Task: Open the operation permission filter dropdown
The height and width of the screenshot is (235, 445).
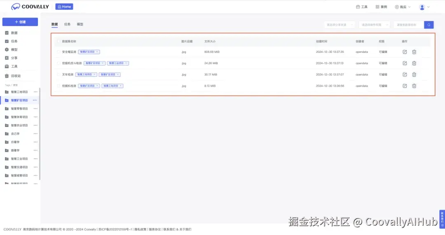Action: pos(374,25)
